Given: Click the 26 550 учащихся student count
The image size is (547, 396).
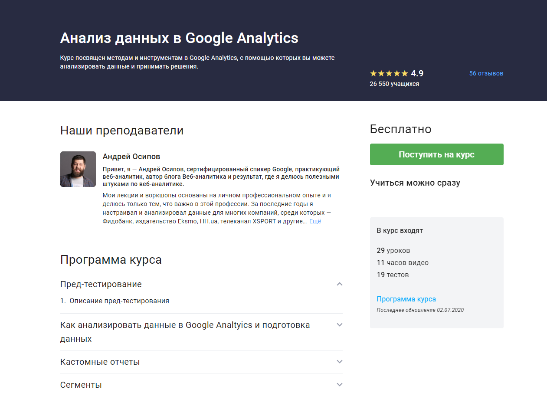Looking at the screenshot, I should coord(394,84).
